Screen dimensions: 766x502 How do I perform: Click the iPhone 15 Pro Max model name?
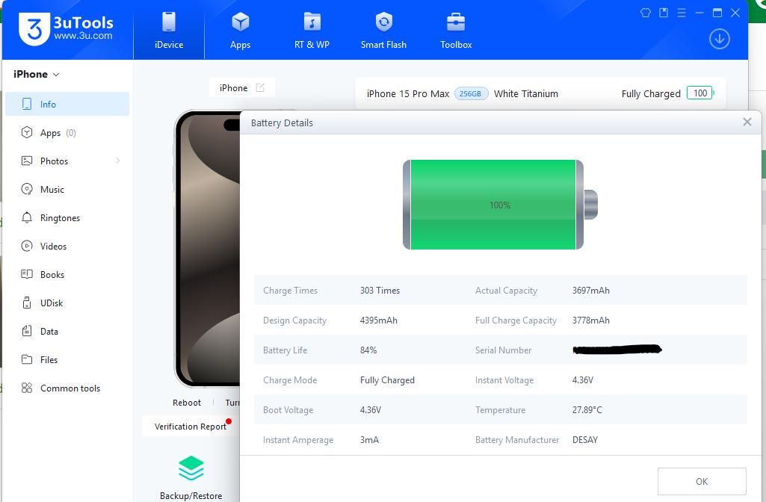(408, 94)
